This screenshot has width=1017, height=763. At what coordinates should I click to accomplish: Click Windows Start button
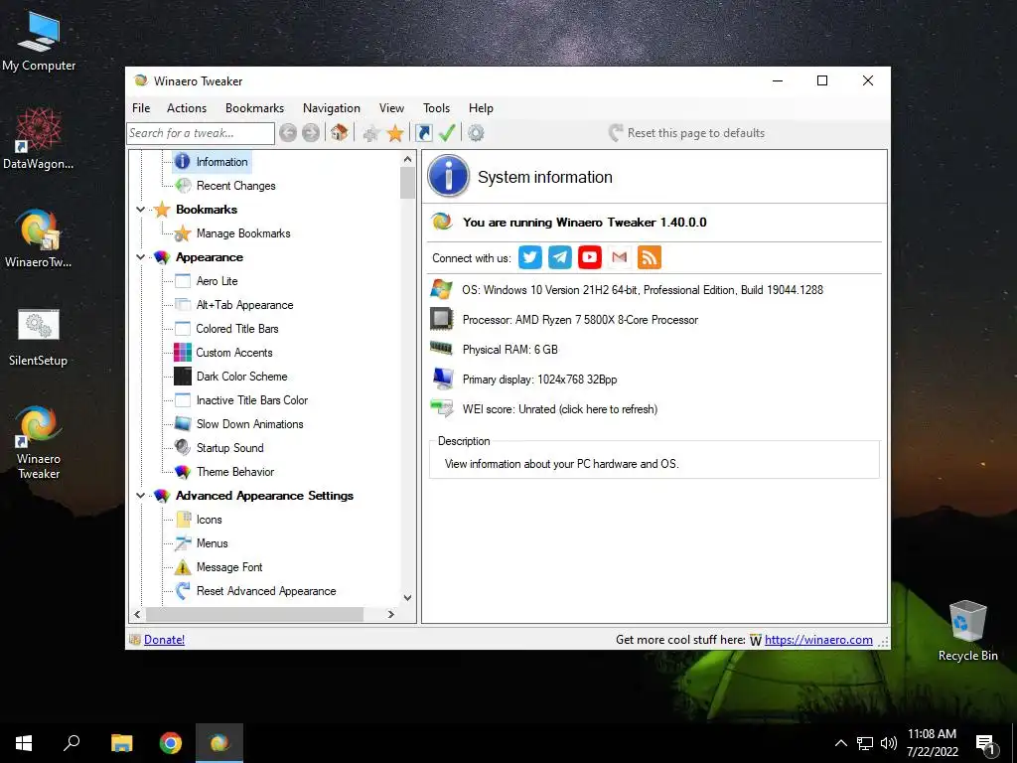24,743
